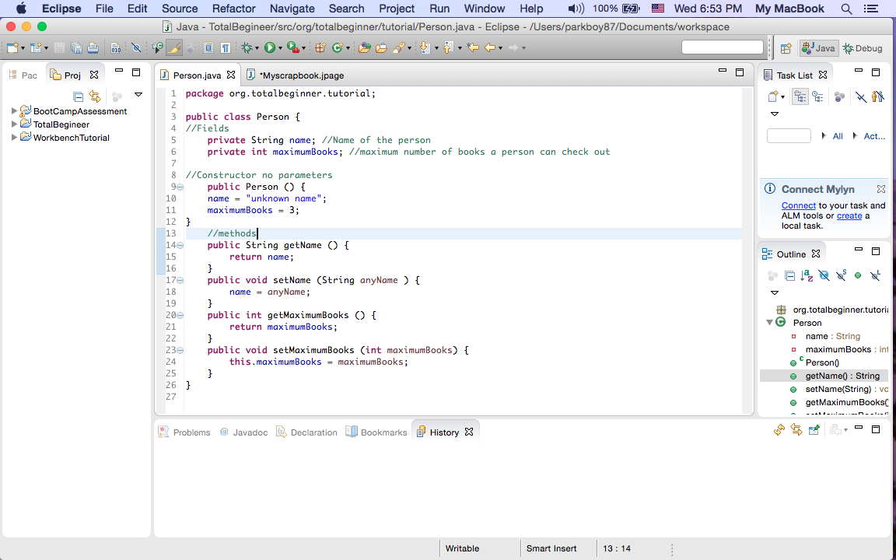
Task: Open the Debug button dropdown arrow
Action: [x=257, y=48]
